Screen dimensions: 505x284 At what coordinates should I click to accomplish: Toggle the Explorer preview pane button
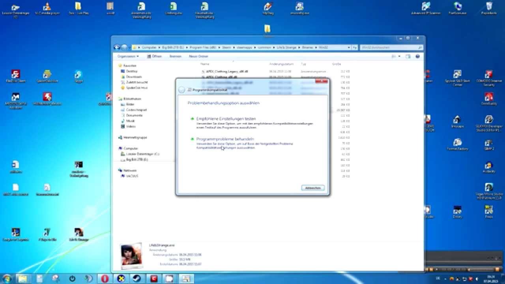tap(408, 56)
